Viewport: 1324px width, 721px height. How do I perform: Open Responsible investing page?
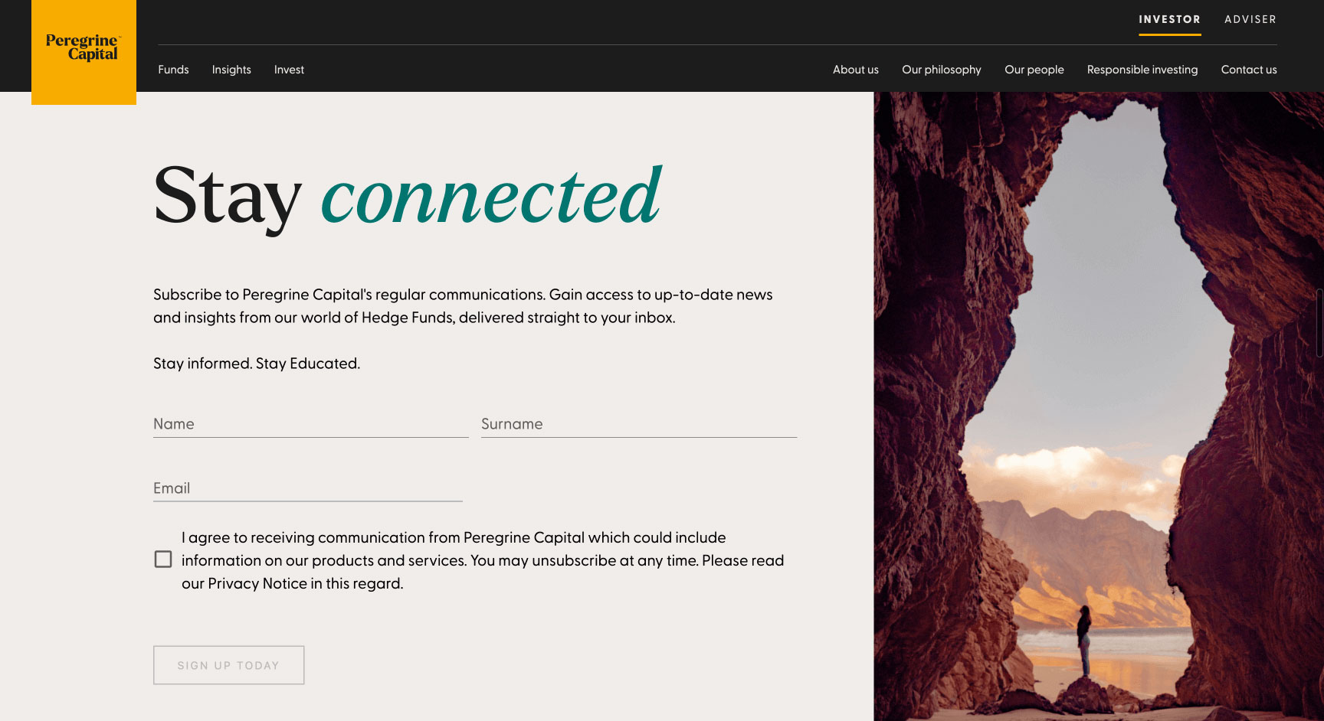coord(1142,70)
